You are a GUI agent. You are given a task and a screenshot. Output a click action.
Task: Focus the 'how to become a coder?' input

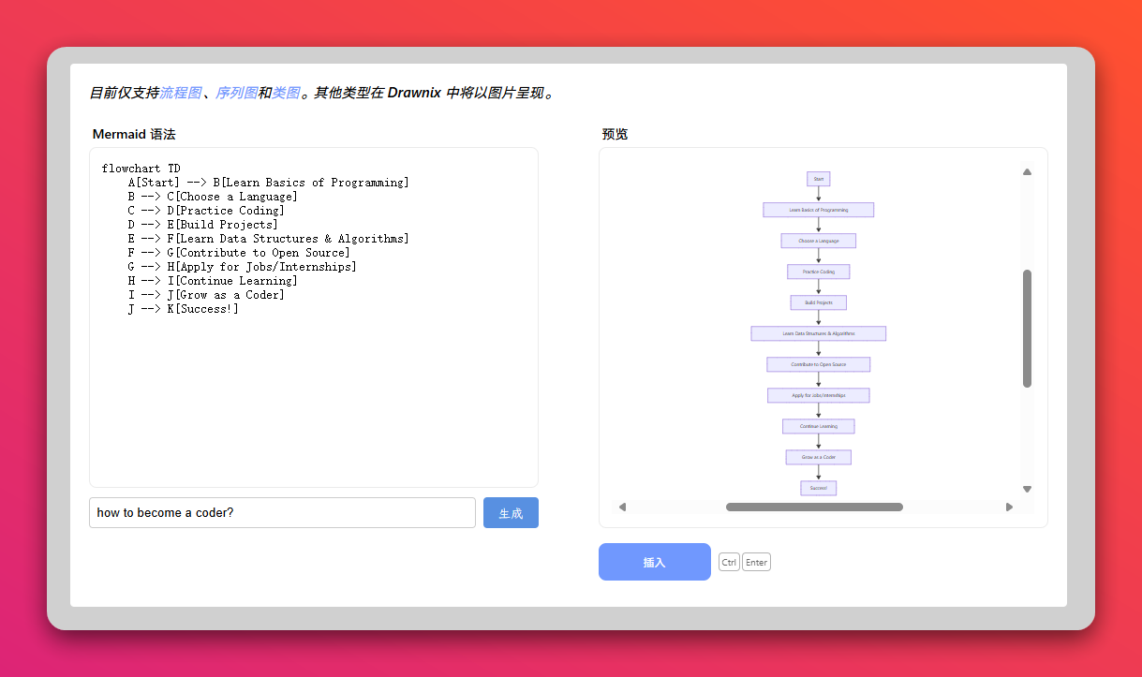pyautogui.click(x=282, y=513)
